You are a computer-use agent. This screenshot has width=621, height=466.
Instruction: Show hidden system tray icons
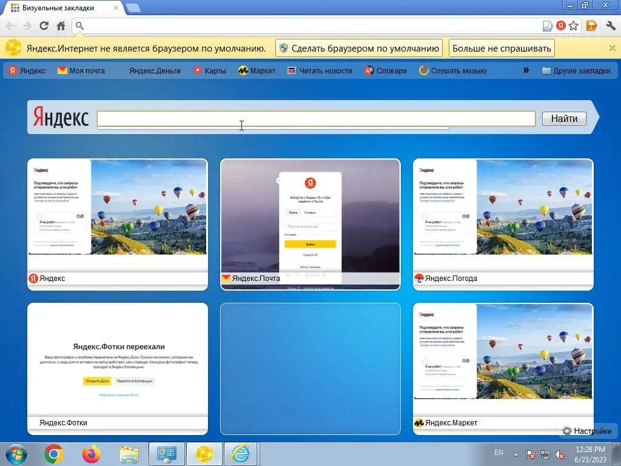pos(515,454)
